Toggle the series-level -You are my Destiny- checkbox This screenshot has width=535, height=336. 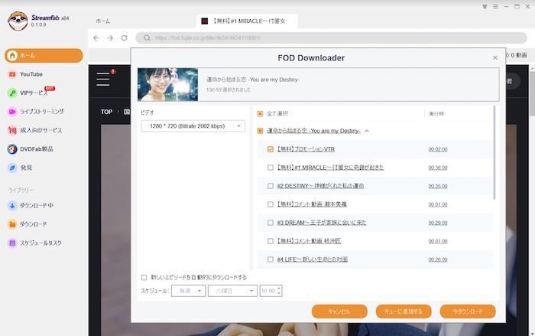260,131
